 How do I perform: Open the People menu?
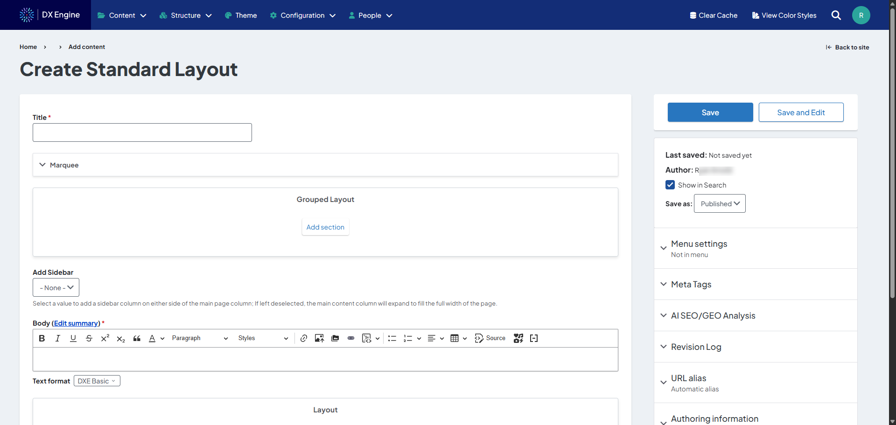click(x=371, y=15)
